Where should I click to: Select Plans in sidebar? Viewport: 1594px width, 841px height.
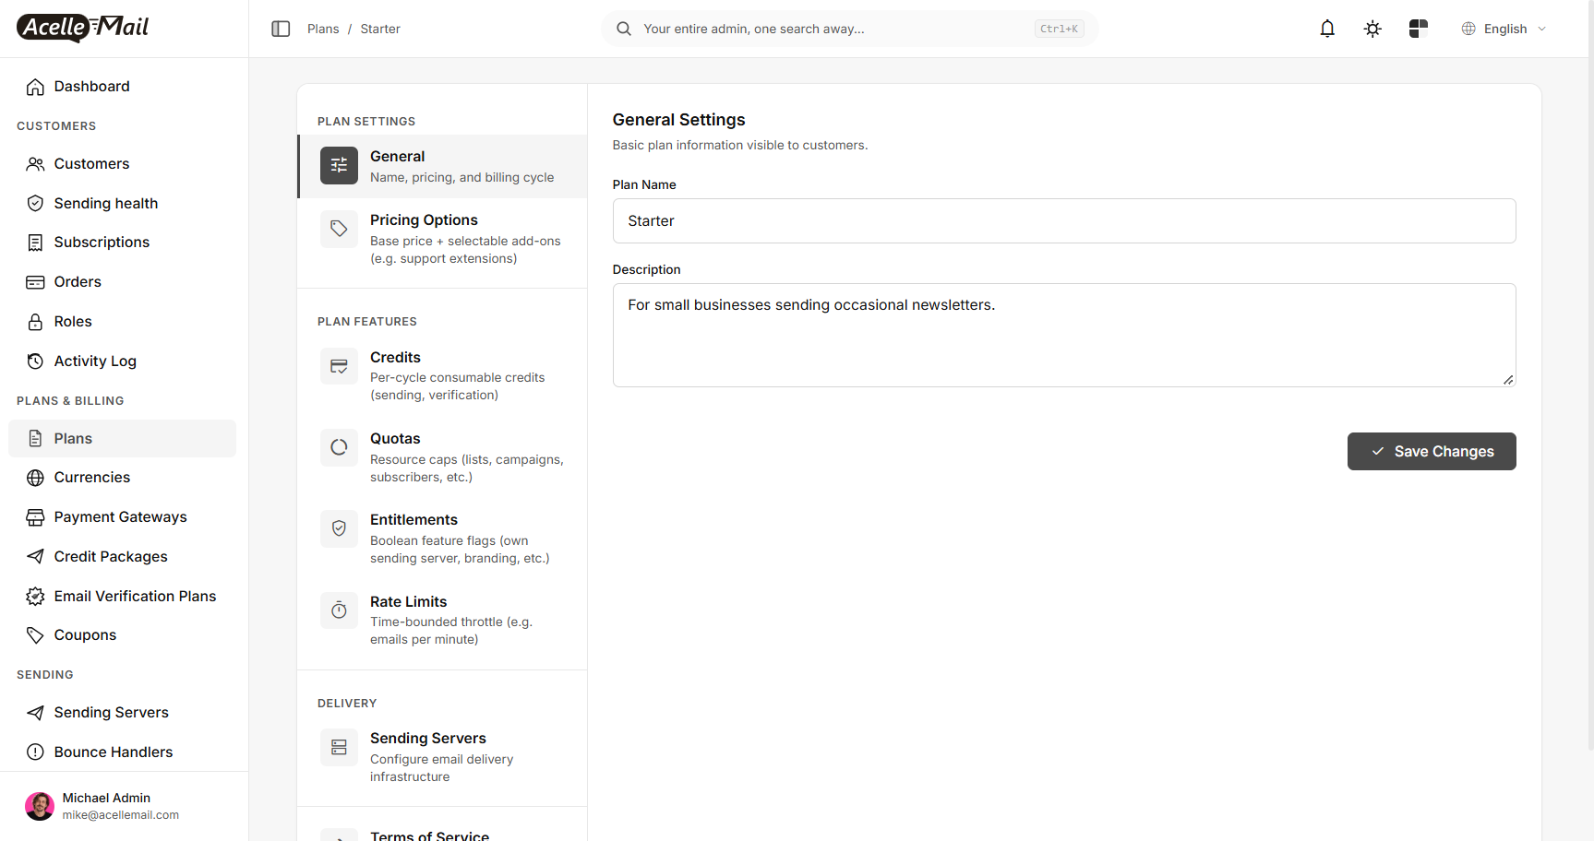point(122,439)
